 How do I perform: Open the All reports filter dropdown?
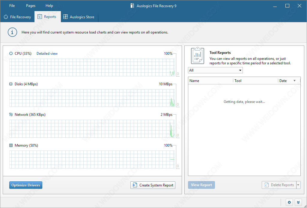(x=215, y=70)
